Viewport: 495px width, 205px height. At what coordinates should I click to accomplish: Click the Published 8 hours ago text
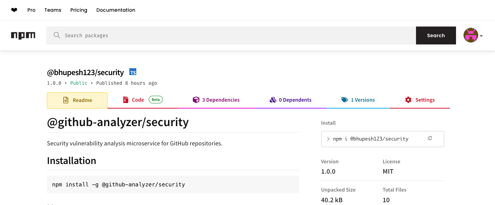(127, 83)
